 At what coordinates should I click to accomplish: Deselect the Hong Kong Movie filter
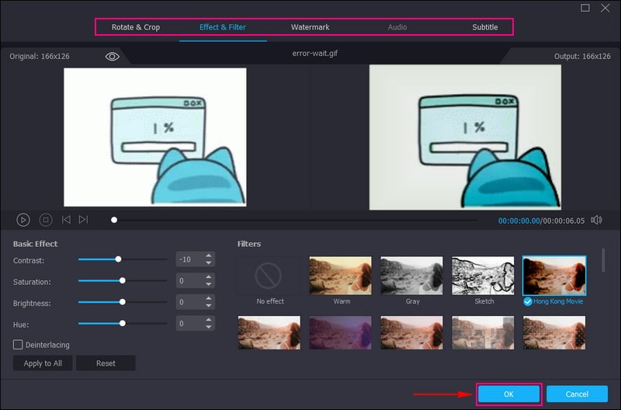click(553, 276)
